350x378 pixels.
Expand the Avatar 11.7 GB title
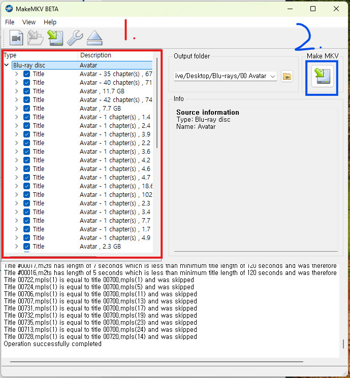[16, 91]
